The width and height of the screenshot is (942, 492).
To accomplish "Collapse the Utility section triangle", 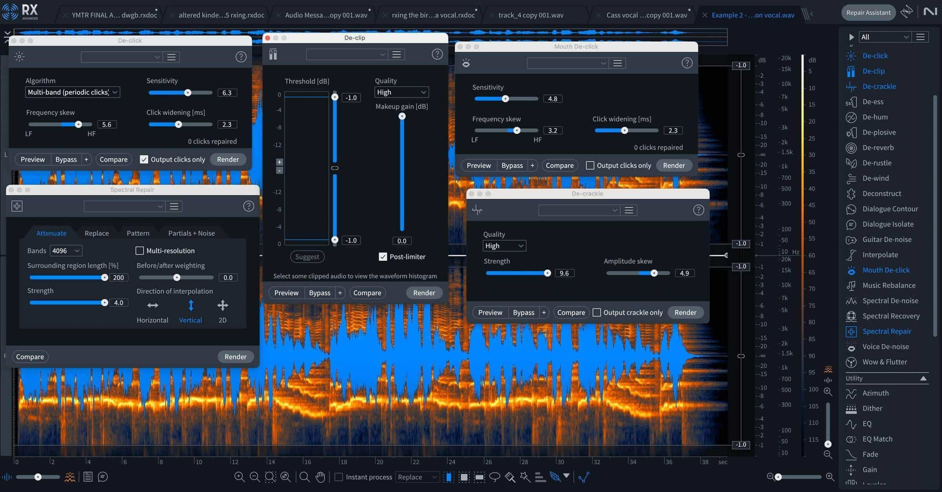I will pyautogui.click(x=924, y=379).
